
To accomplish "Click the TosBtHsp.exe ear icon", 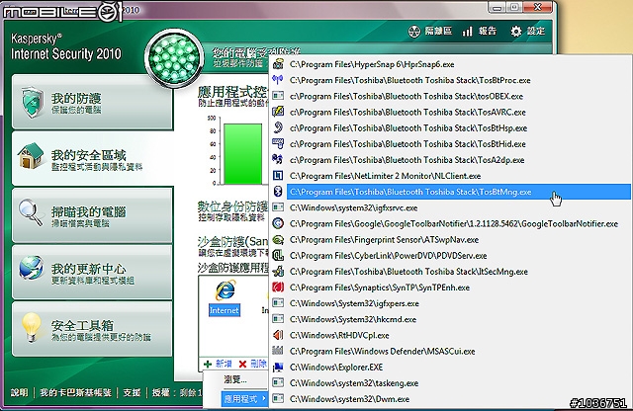I will point(278,127).
